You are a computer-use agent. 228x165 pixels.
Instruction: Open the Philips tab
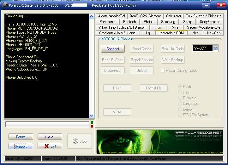(x=148, y=22)
